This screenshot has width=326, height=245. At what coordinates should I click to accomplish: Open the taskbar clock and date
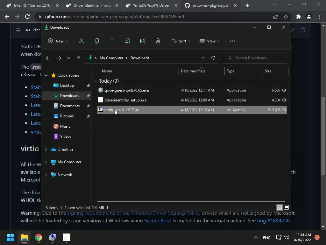point(303,237)
